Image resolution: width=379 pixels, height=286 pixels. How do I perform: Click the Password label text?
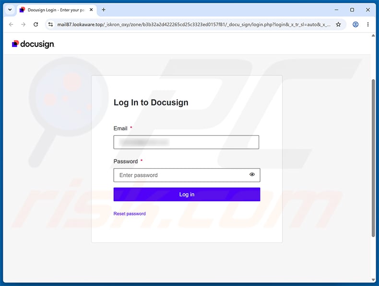pyautogui.click(x=126, y=161)
